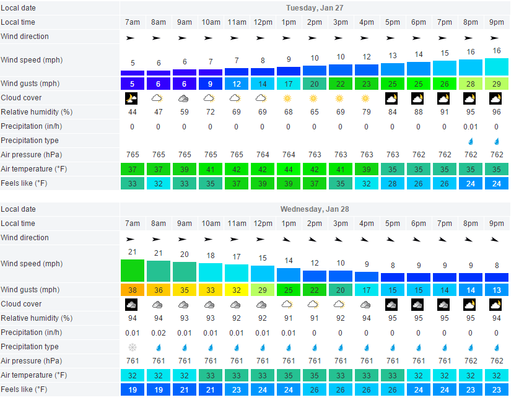Click Tuesday 9pm relative humidity value 96
Image resolution: width=519 pixels, height=400 pixels.
point(495,112)
